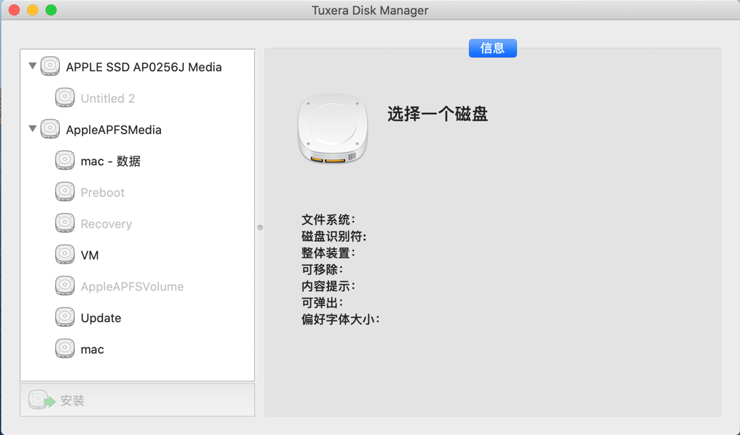The height and width of the screenshot is (435, 740).
Task: Click the Preboot volume icon
Action: 64,192
